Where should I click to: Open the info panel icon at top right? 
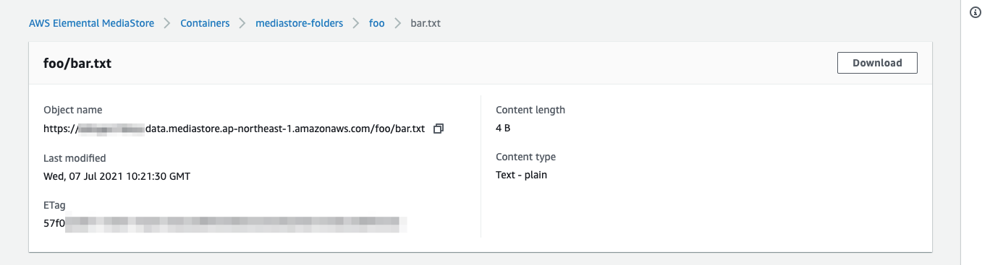click(x=975, y=12)
